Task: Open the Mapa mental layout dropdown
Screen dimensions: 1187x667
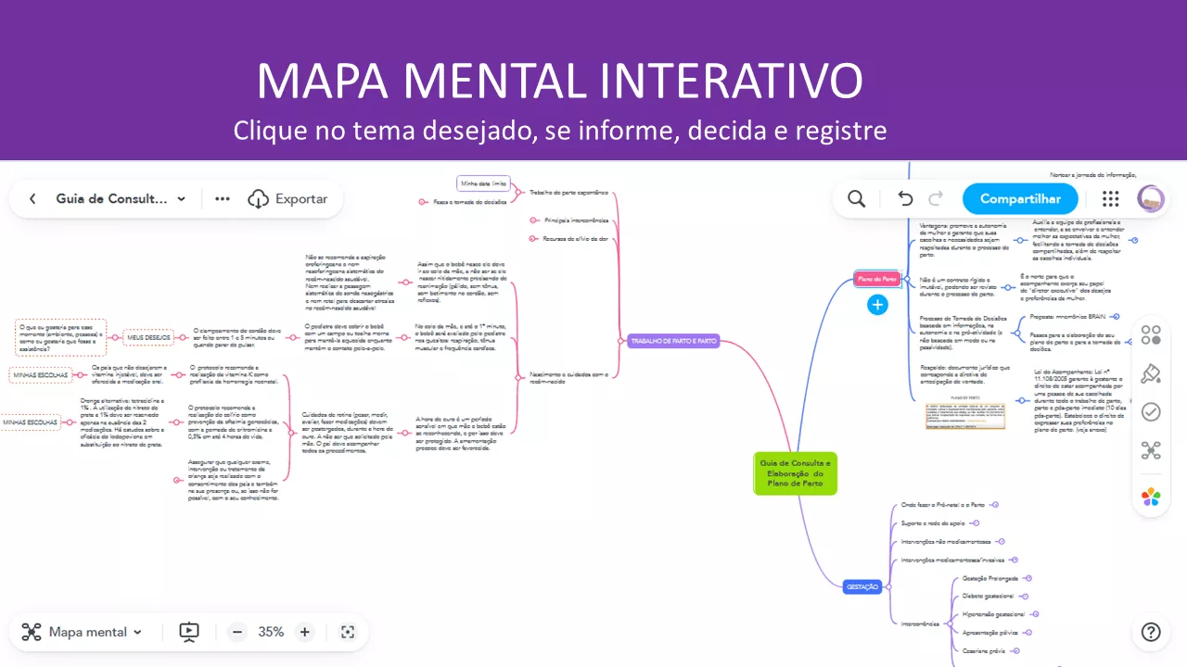Action: (83, 632)
